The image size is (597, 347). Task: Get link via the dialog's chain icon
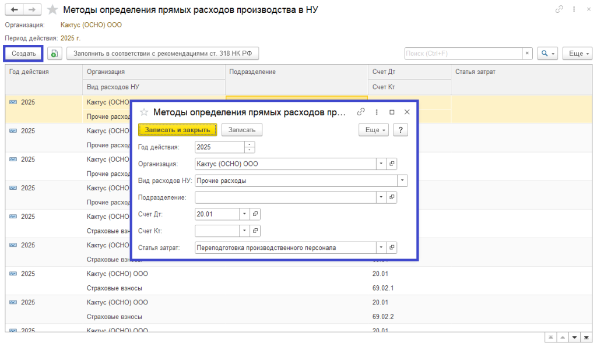tap(361, 112)
